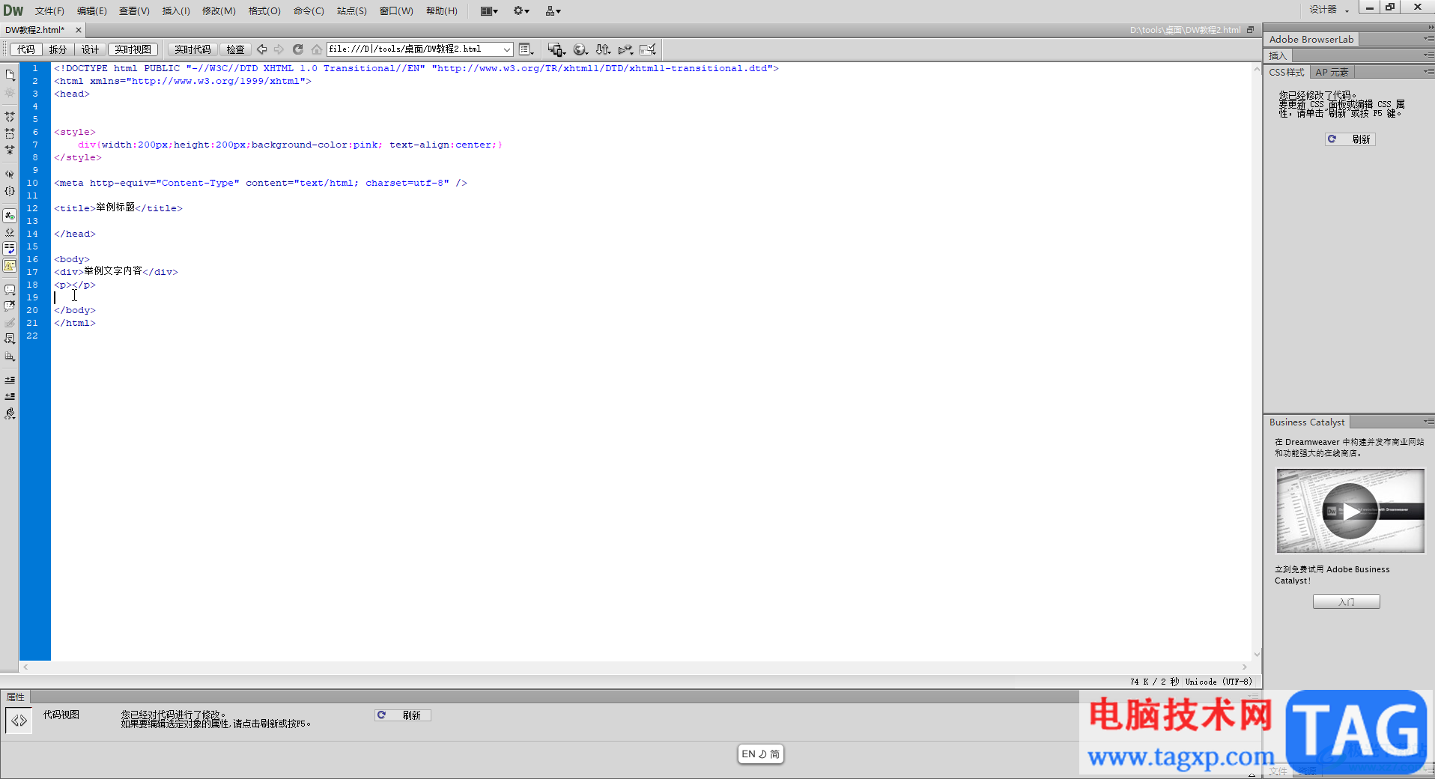Toggle line numbers in coding toolbar
Viewport: 1435px width, 779px height.
click(10, 216)
